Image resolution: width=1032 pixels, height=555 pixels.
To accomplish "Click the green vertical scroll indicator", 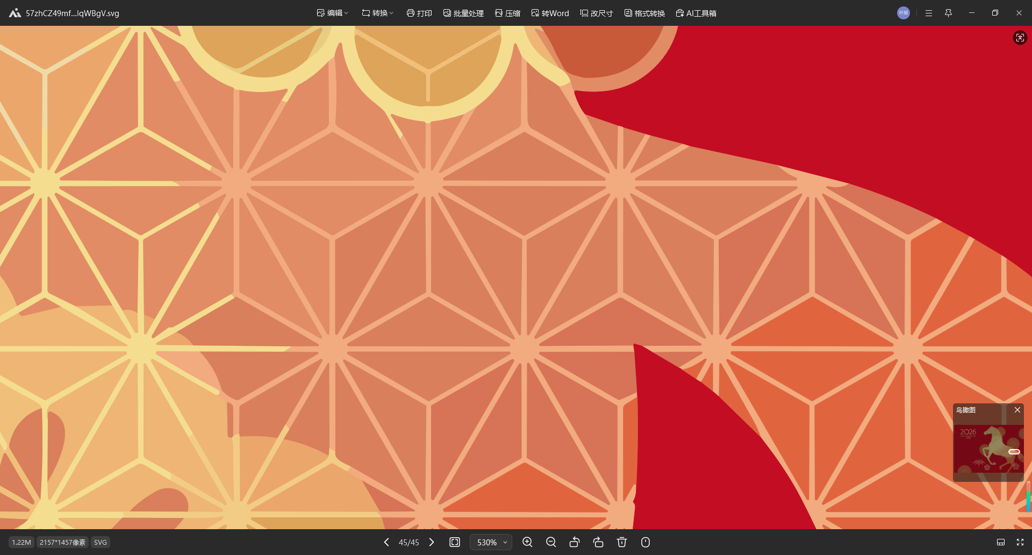I will tap(1028, 499).
